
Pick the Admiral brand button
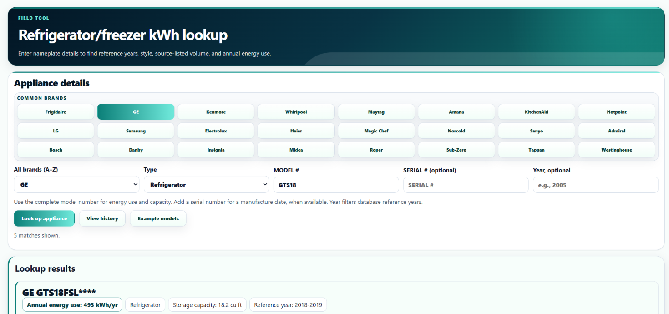coord(617,131)
